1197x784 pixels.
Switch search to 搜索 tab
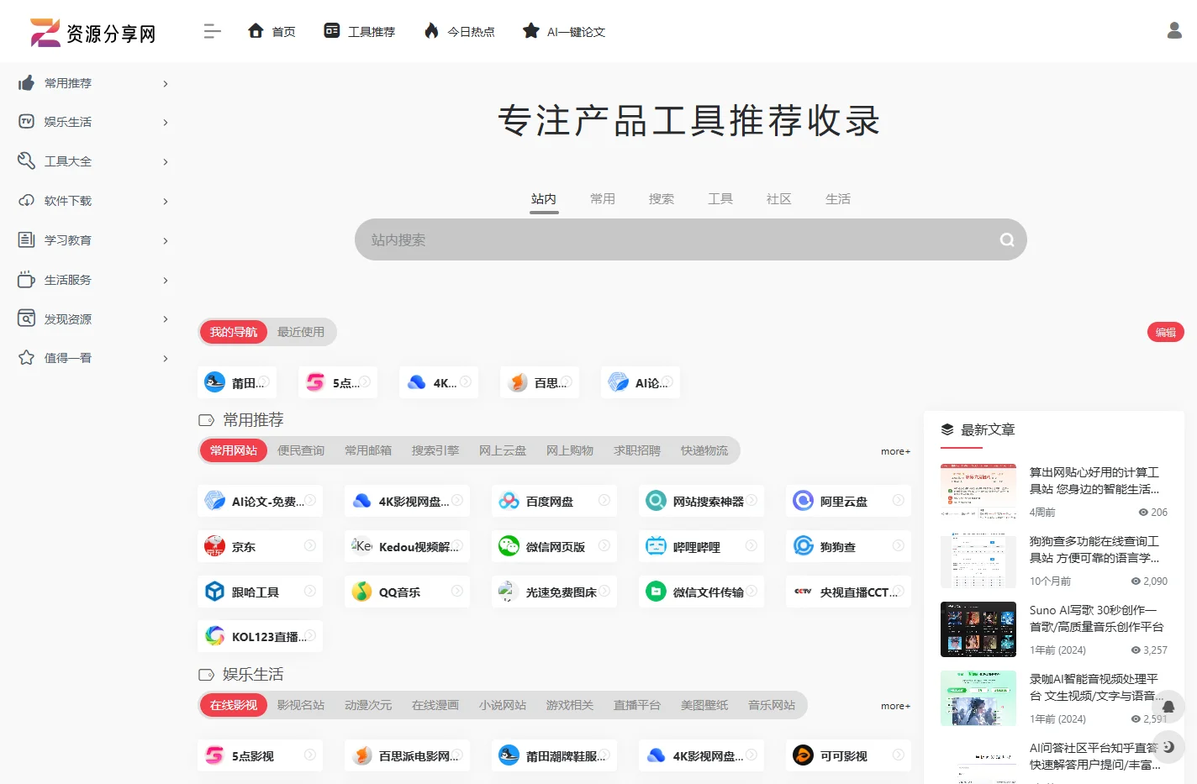pos(662,199)
